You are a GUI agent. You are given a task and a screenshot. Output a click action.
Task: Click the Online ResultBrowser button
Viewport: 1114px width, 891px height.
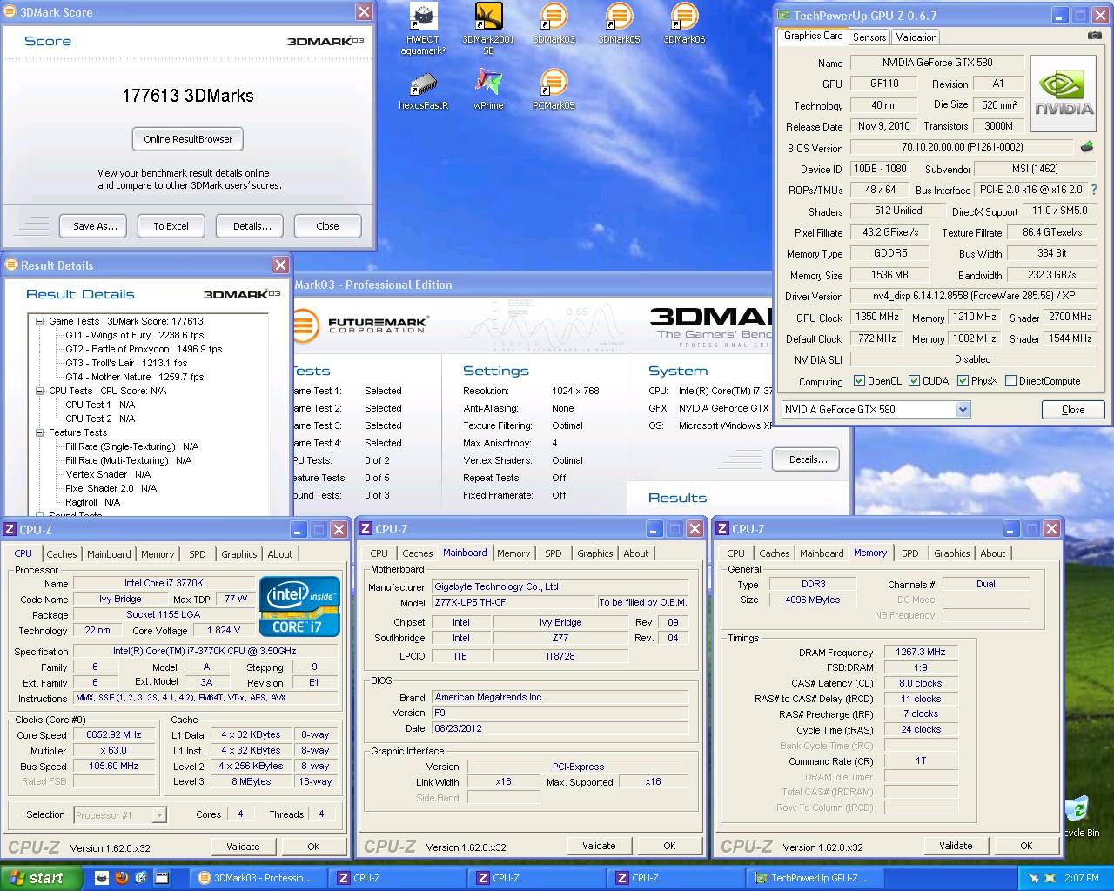click(188, 139)
